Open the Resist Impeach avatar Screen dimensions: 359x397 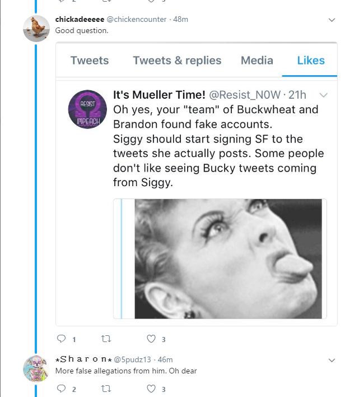point(87,109)
